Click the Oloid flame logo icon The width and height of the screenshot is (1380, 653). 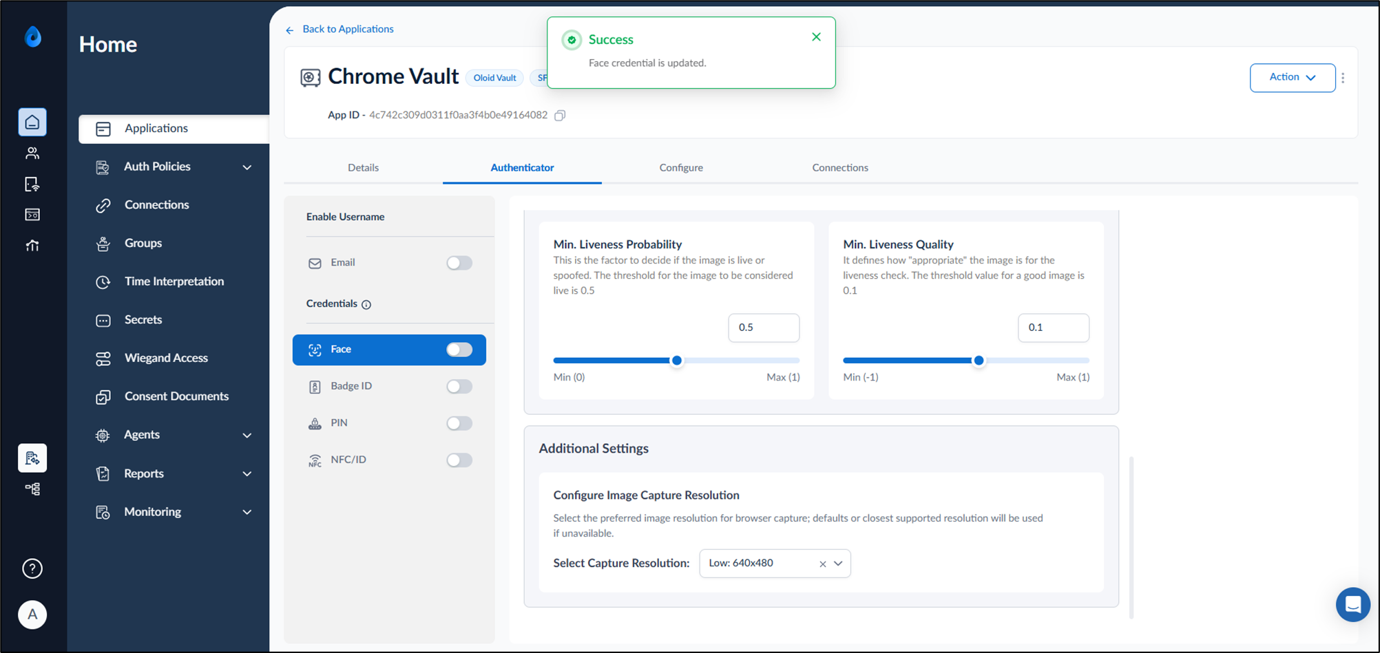point(32,36)
